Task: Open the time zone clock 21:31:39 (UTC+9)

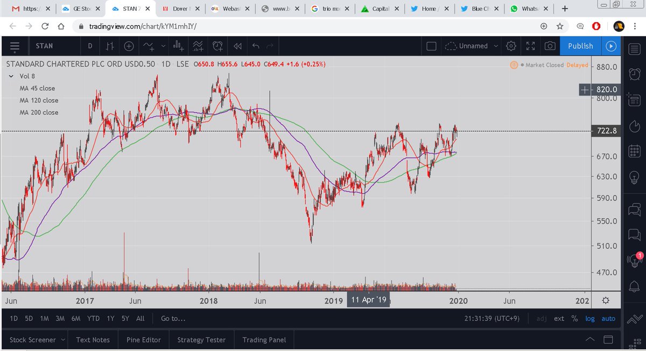Action: coord(492,318)
